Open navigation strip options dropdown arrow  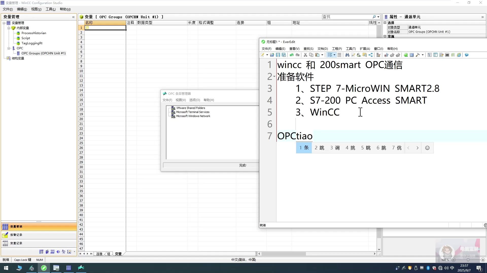coord(74,252)
